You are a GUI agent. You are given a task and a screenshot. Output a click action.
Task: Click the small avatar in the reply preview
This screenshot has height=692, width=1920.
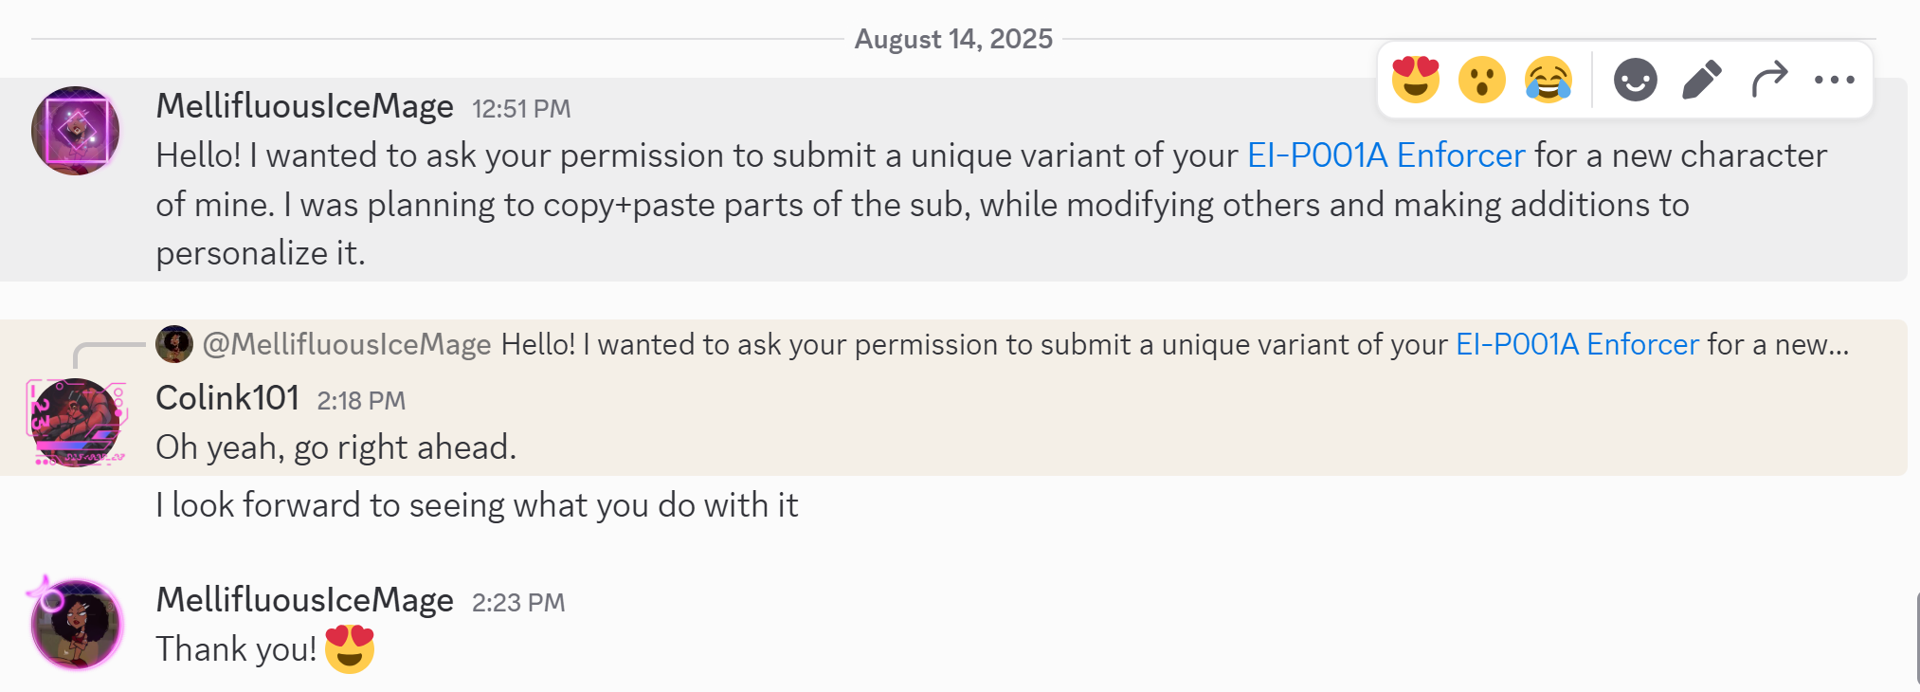174,344
